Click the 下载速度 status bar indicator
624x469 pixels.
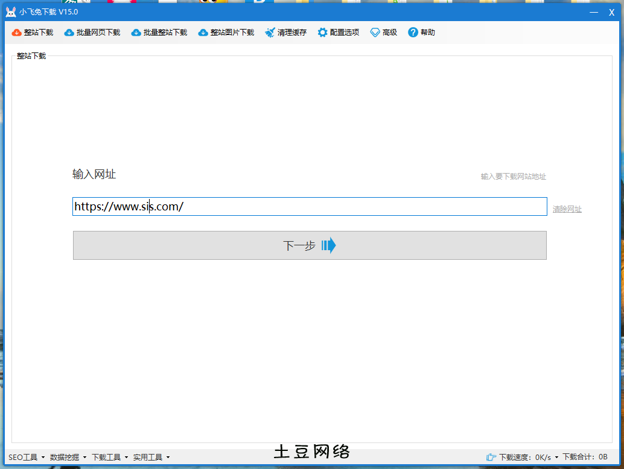(x=521, y=457)
